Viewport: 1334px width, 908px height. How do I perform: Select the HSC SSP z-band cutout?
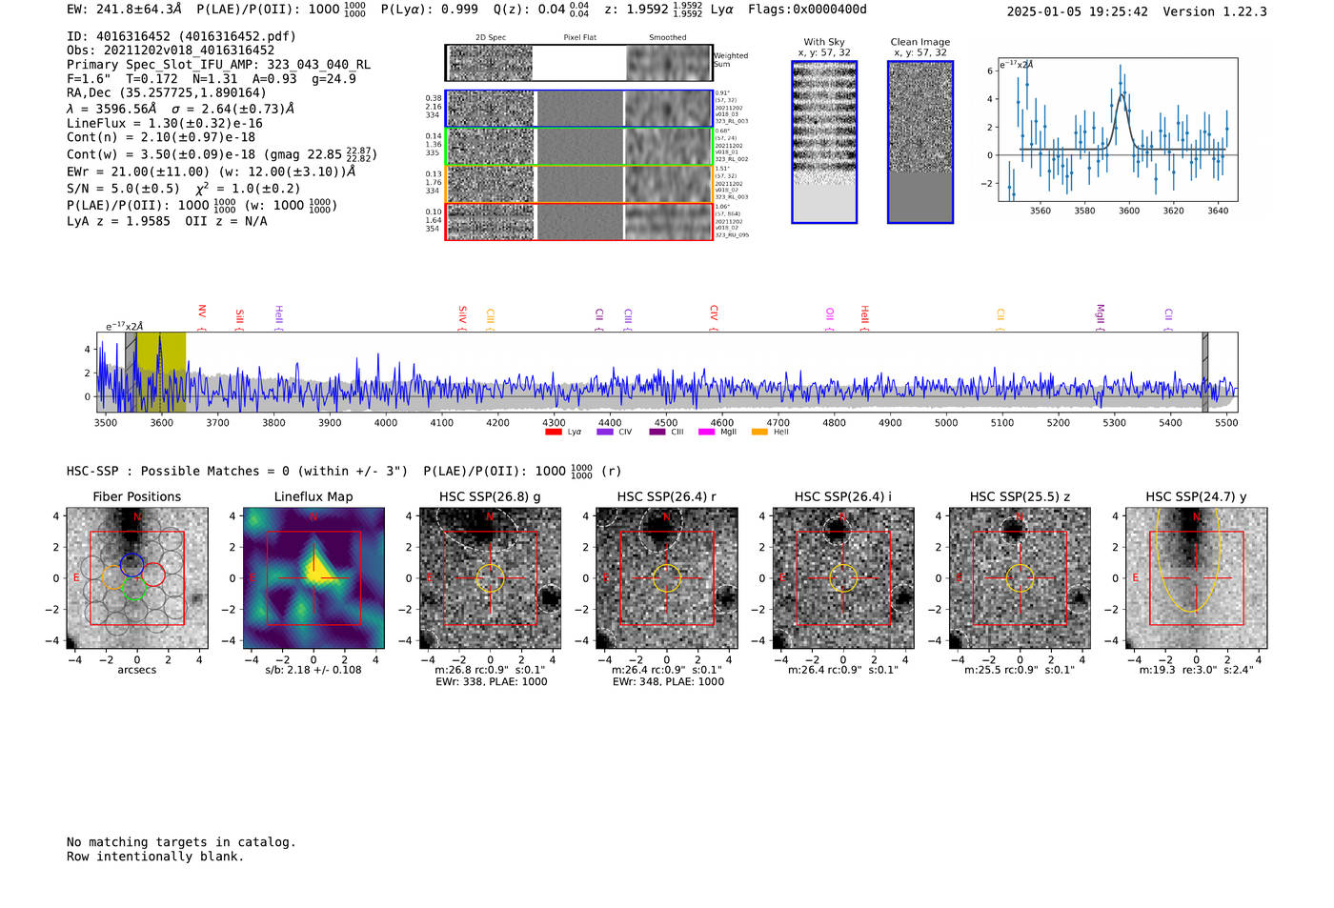pos(1020,578)
